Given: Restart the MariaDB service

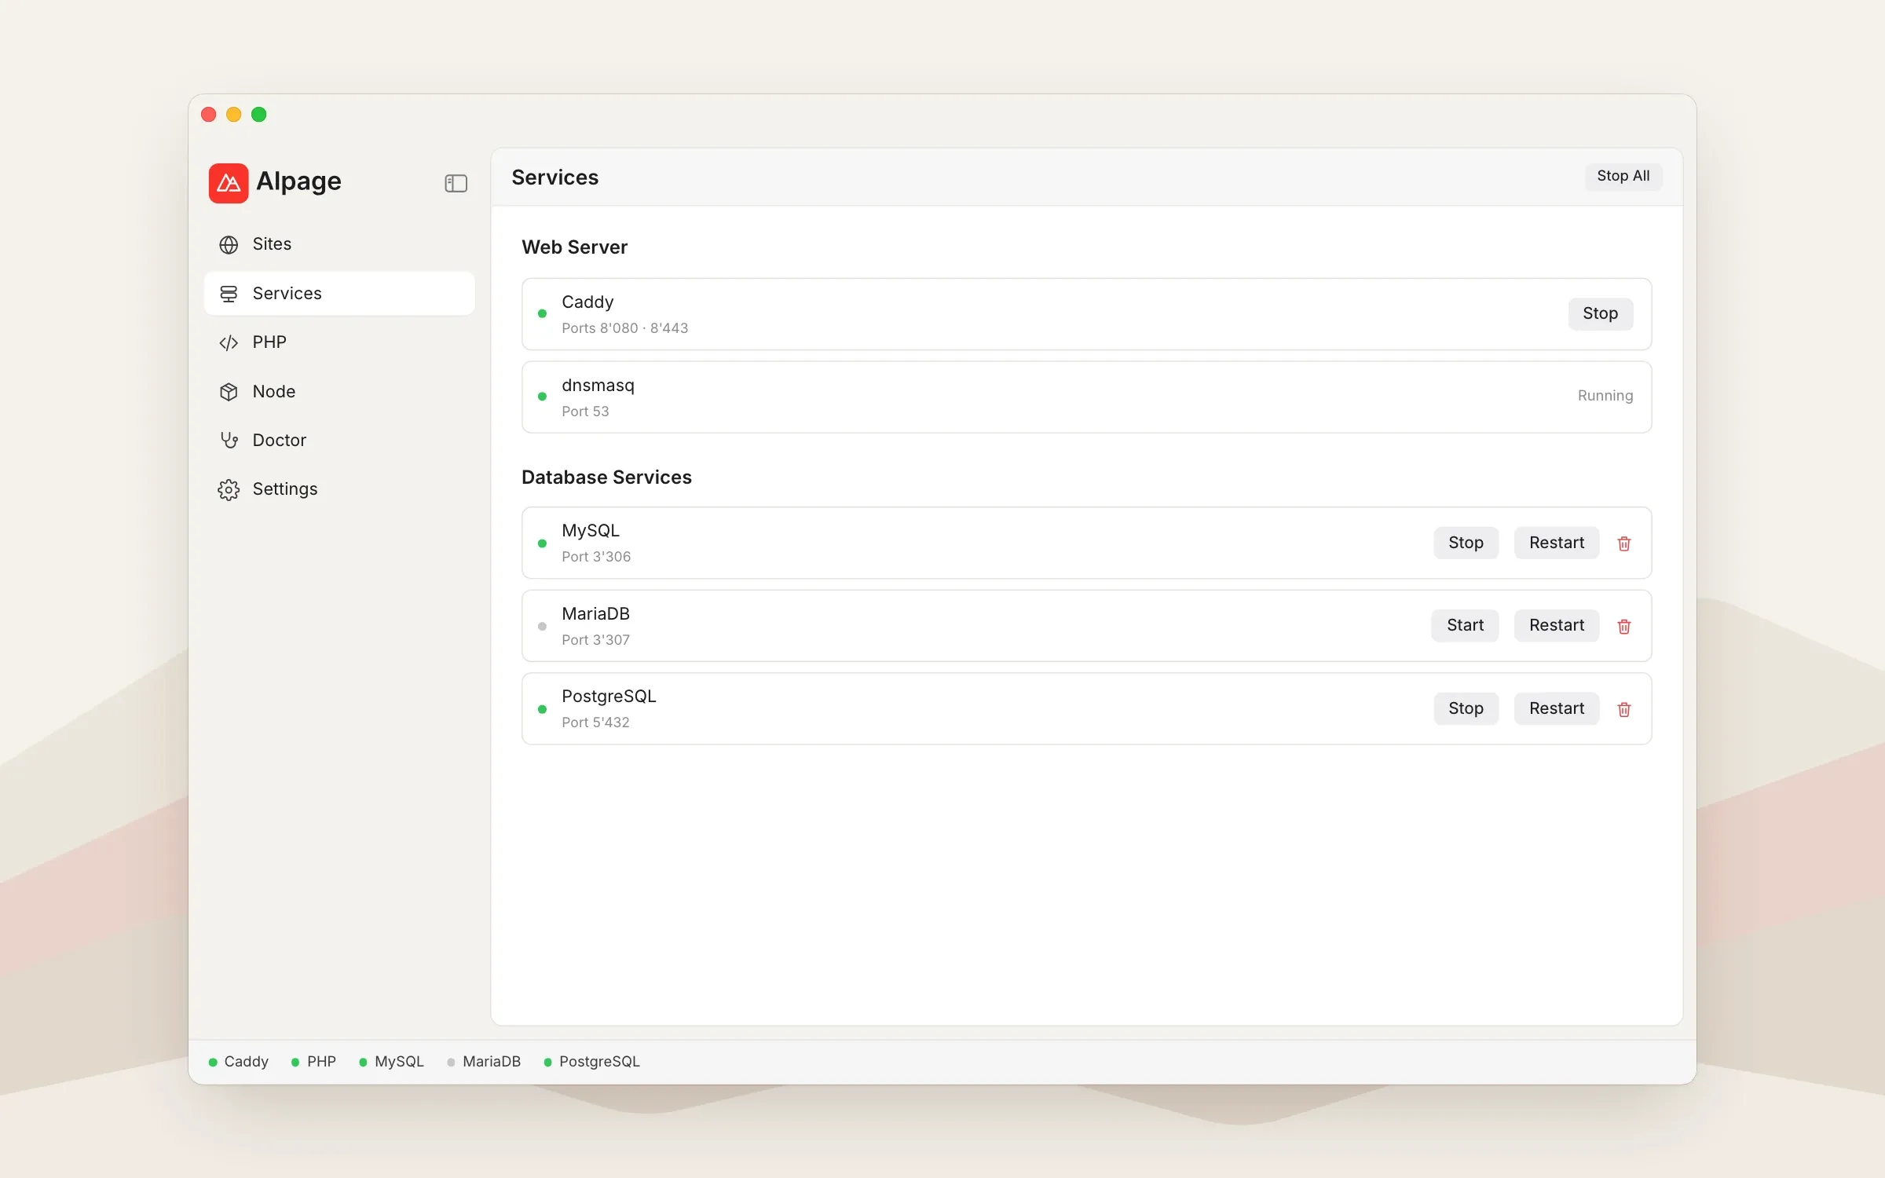Looking at the screenshot, I should [1556, 625].
